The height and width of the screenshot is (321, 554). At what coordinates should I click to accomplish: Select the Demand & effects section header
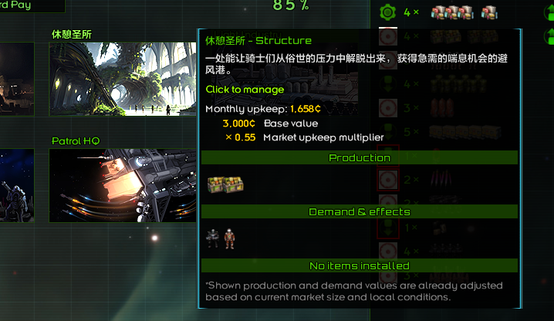pos(360,211)
